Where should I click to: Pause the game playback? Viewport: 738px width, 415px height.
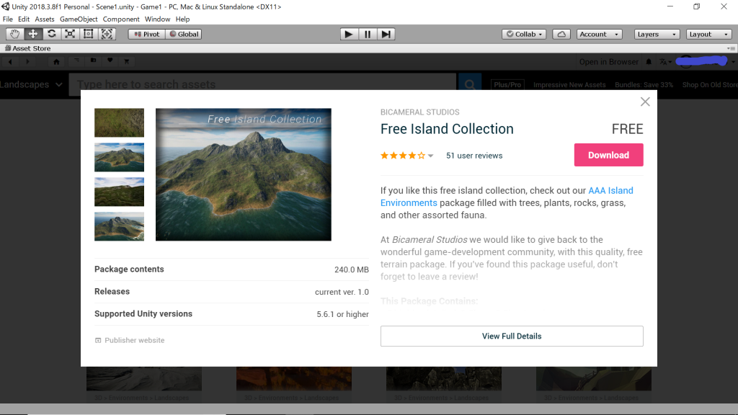[x=367, y=34]
